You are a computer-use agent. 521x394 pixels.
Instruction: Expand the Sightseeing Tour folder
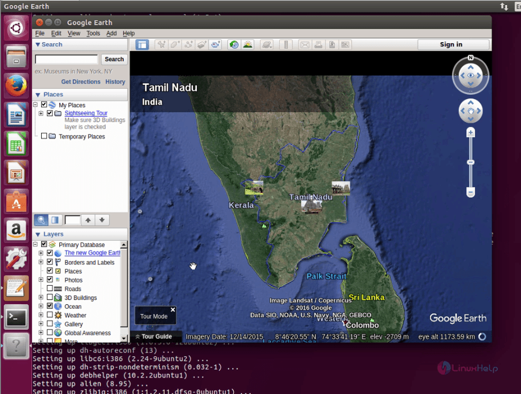[41, 113]
